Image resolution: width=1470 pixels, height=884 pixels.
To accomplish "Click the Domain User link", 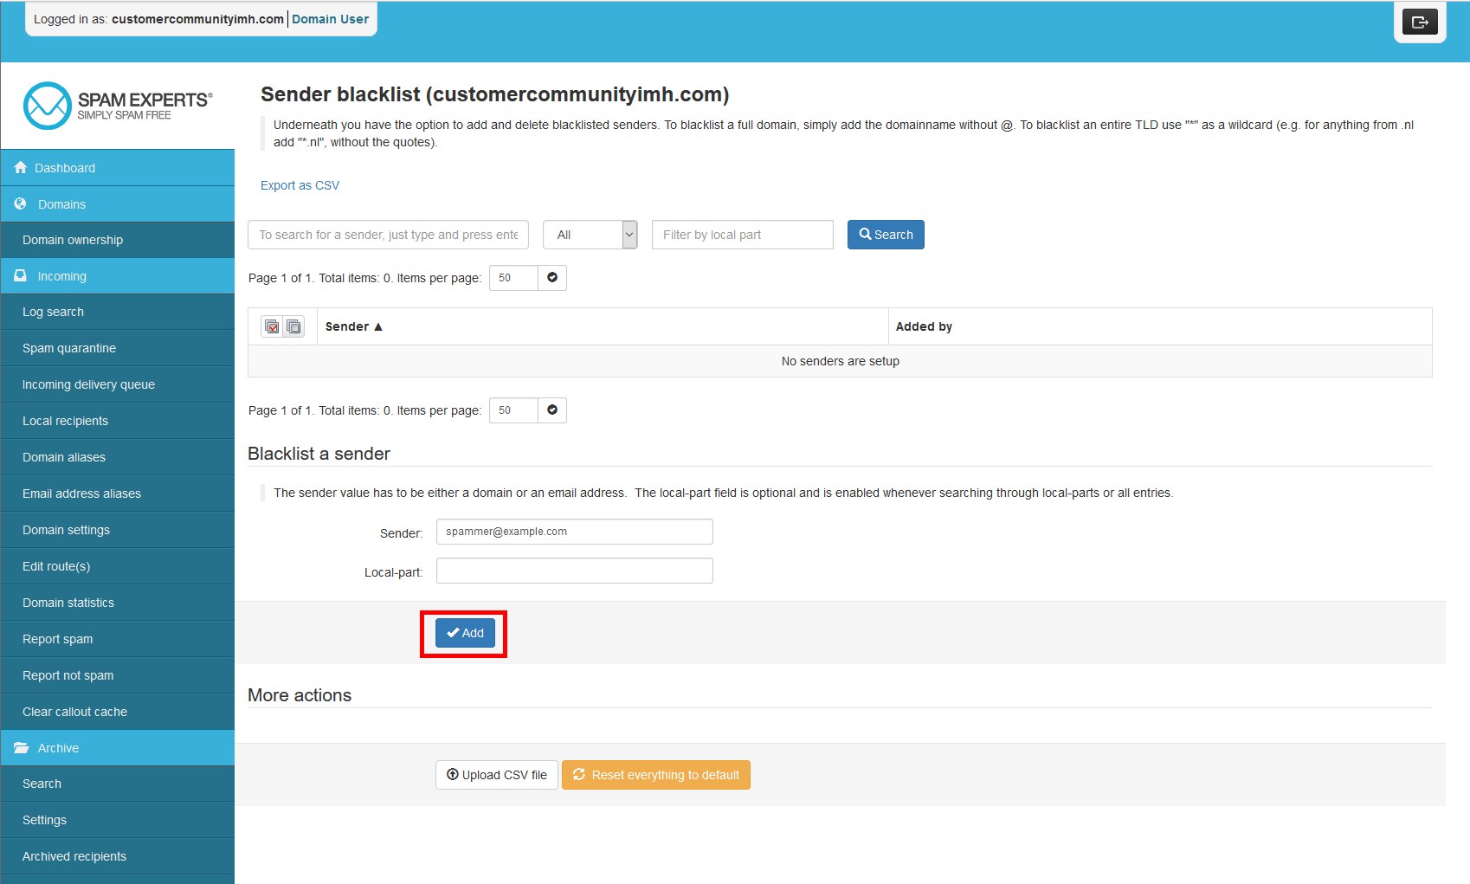I will [x=330, y=19].
